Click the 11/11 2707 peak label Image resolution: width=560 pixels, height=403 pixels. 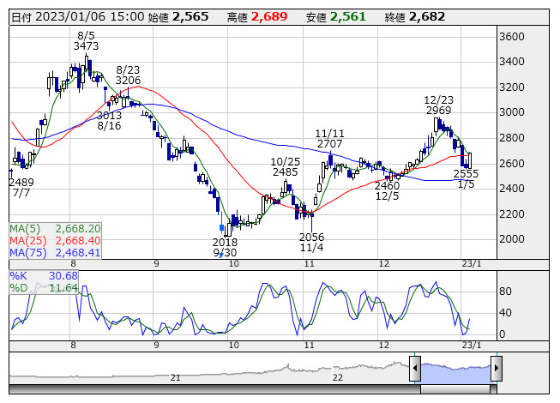coord(329,139)
